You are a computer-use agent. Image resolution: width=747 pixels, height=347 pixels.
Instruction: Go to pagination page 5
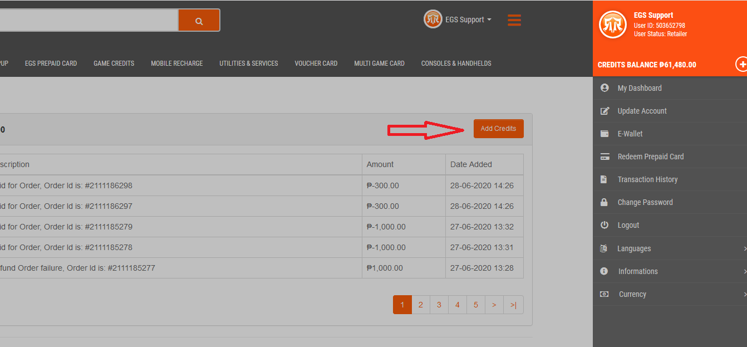click(476, 305)
